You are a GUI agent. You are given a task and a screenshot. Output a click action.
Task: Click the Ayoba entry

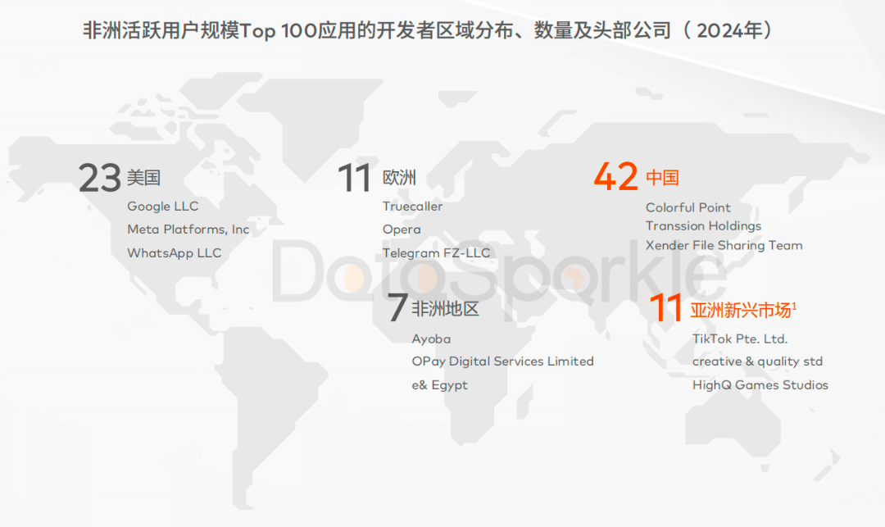(431, 339)
